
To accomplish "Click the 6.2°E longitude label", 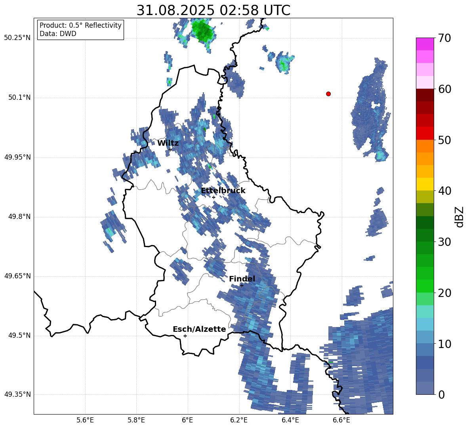I will tap(239, 420).
